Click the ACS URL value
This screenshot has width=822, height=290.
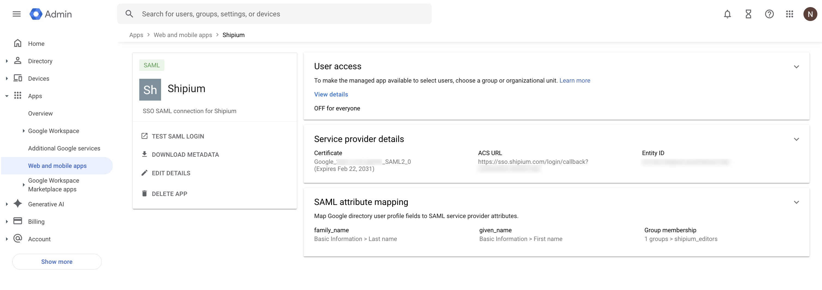(533, 165)
